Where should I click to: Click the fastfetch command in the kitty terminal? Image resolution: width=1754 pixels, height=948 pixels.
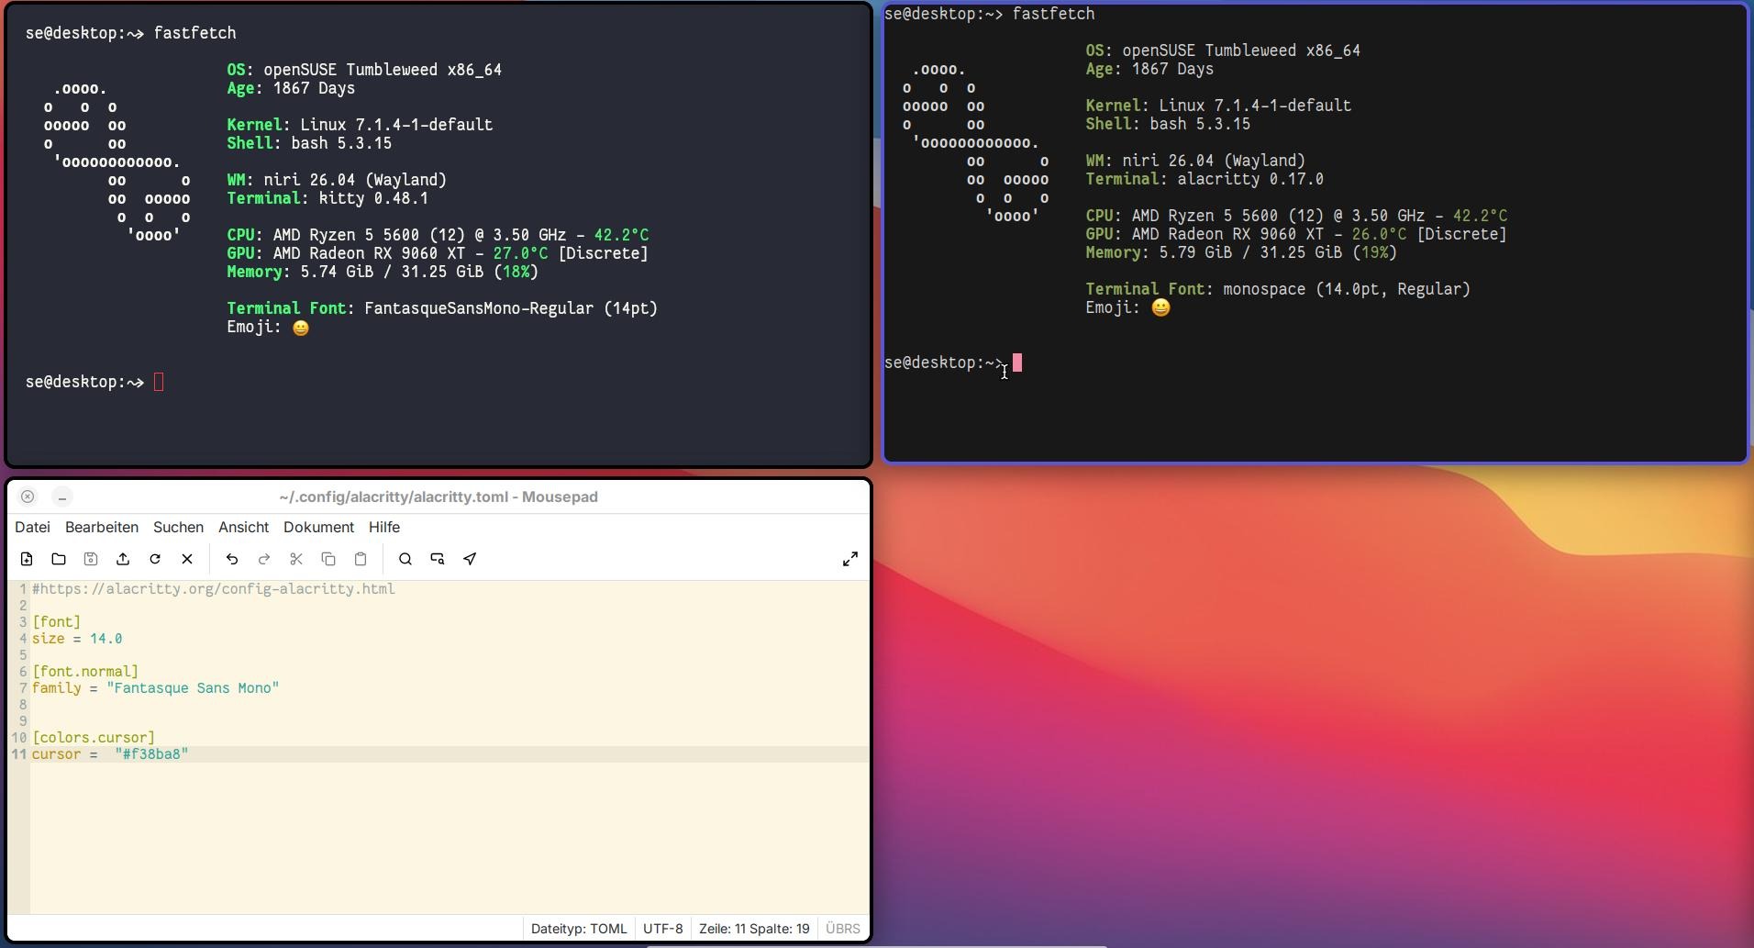(194, 33)
